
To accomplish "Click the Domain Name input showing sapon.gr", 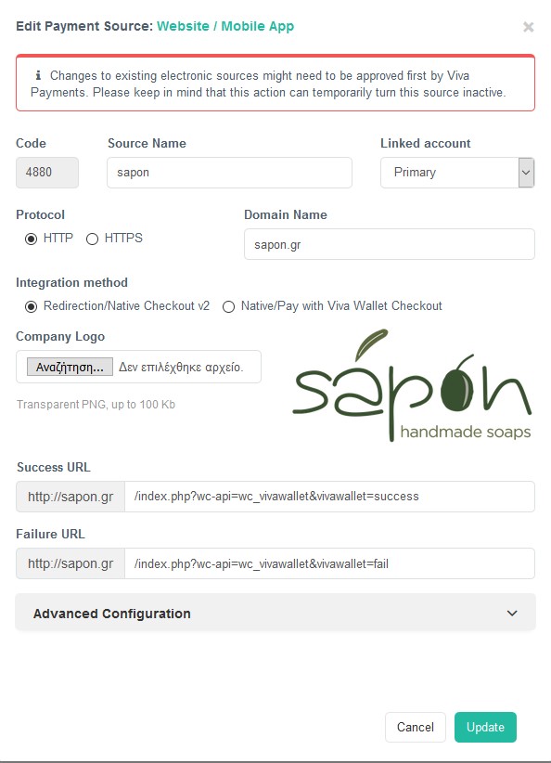I will (388, 243).
